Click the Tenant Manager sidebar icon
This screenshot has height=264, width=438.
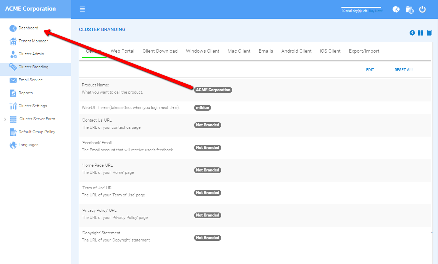[x=13, y=41]
